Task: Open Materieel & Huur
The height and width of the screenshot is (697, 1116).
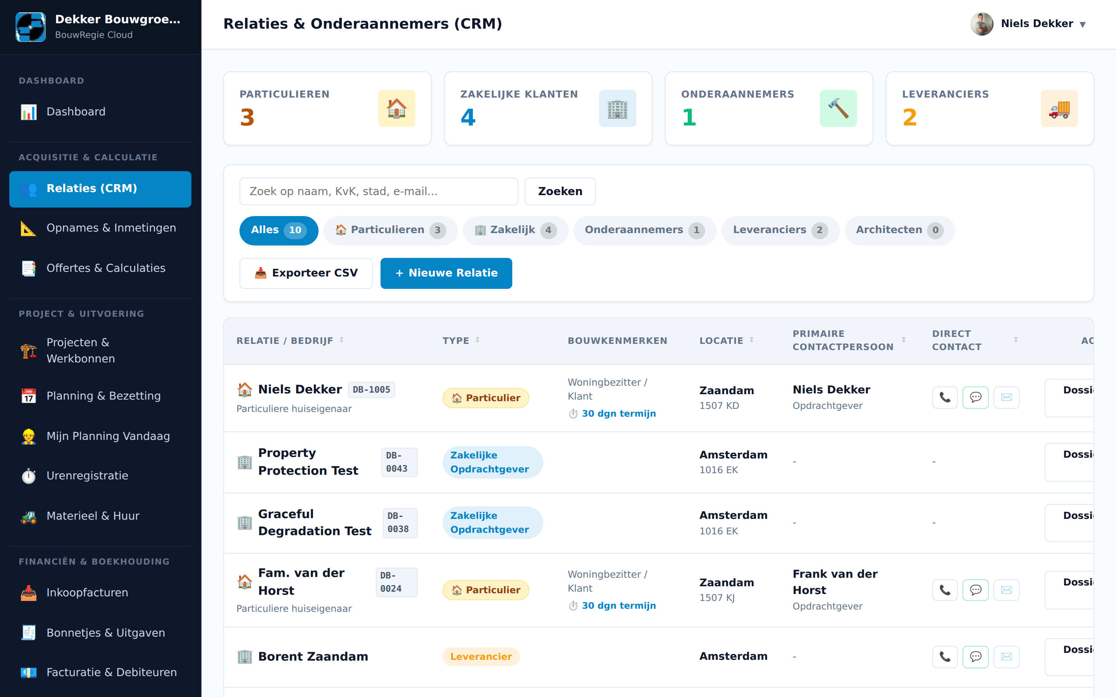Action: coord(100,516)
